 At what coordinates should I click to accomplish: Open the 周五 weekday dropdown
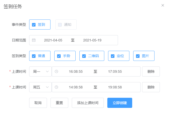[40, 87]
